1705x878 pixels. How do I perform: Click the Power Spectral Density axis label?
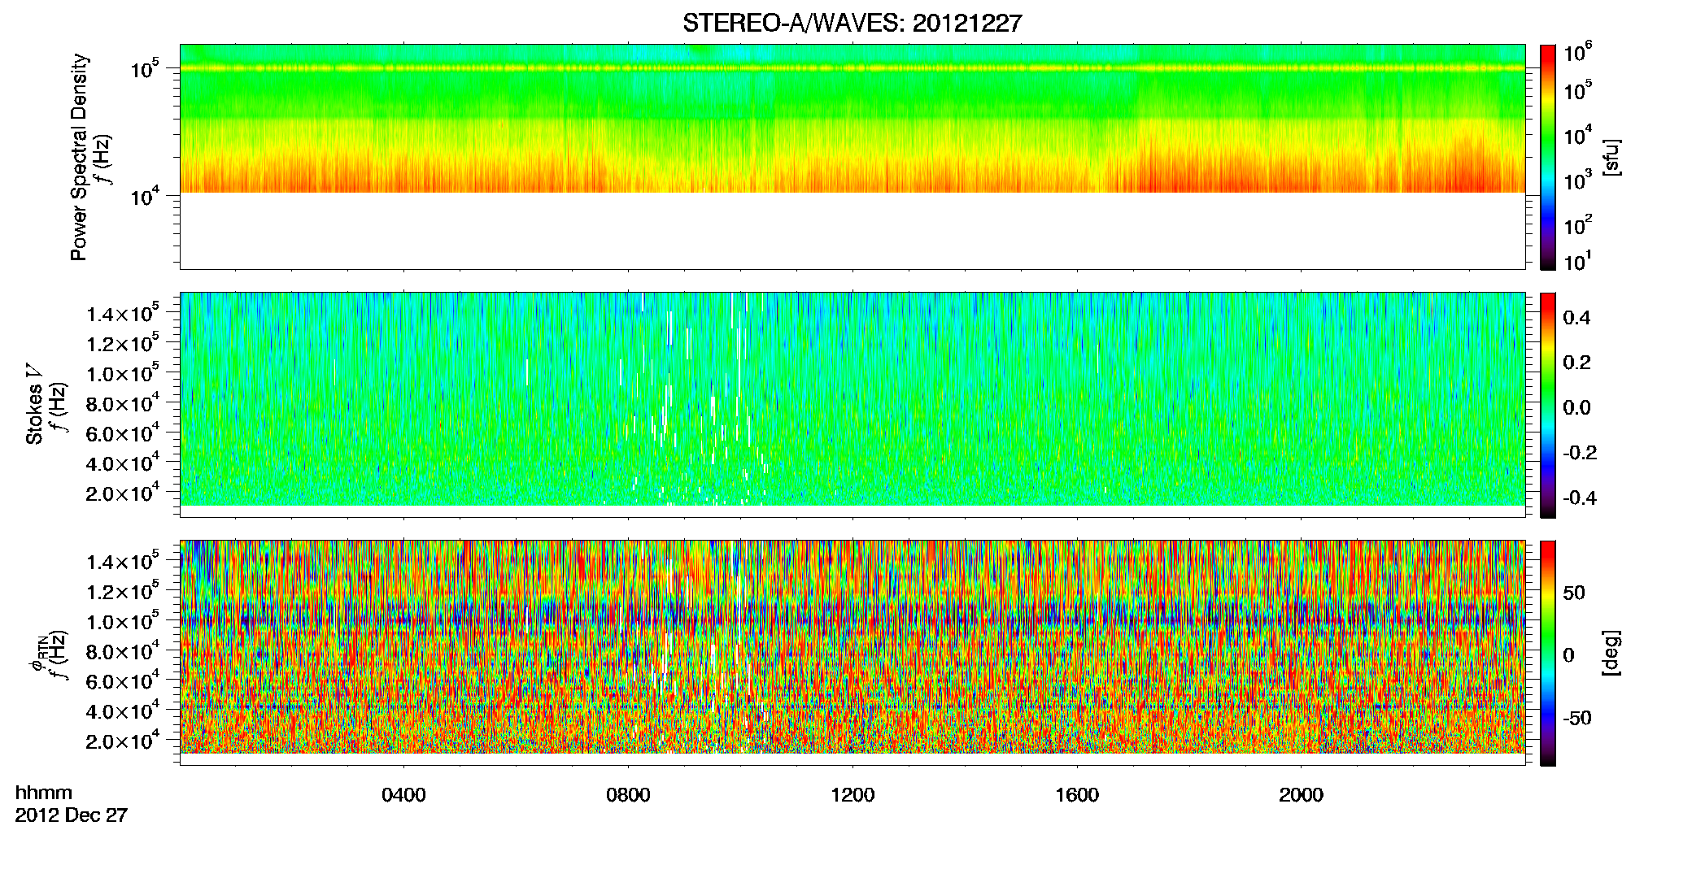(x=79, y=157)
